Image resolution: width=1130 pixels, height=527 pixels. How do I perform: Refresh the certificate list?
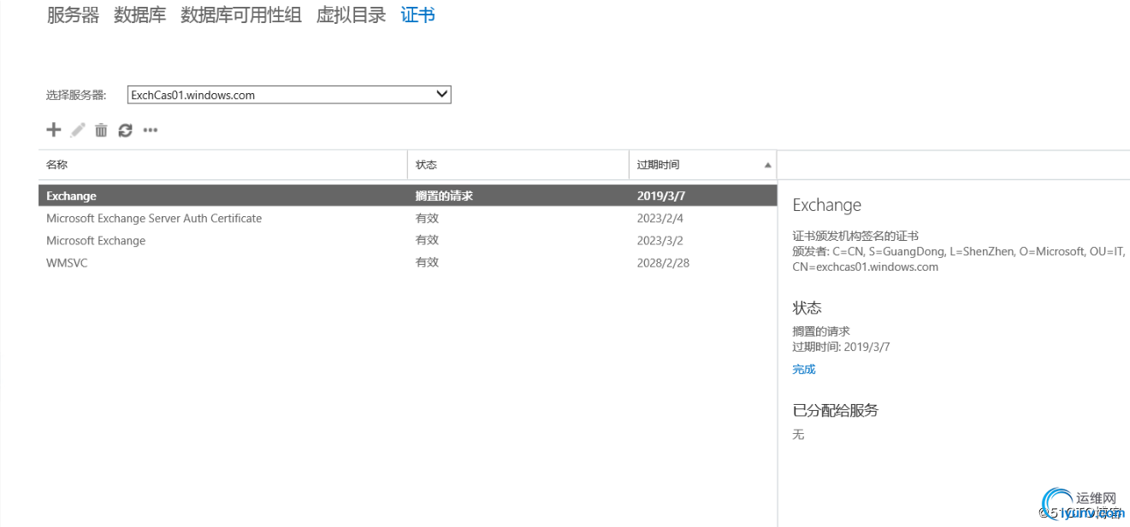pyautogui.click(x=126, y=130)
